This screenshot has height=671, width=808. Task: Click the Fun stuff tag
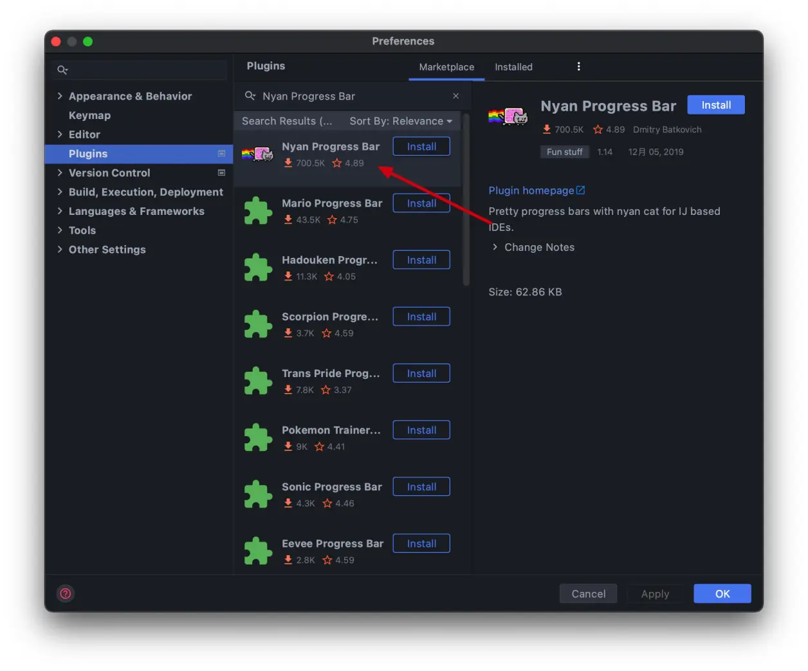point(565,152)
